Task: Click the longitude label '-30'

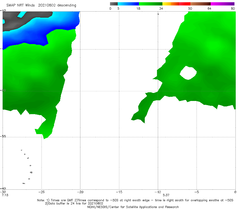Action: 3,192
